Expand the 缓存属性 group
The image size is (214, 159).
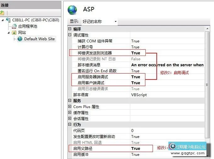(x=70, y=113)
